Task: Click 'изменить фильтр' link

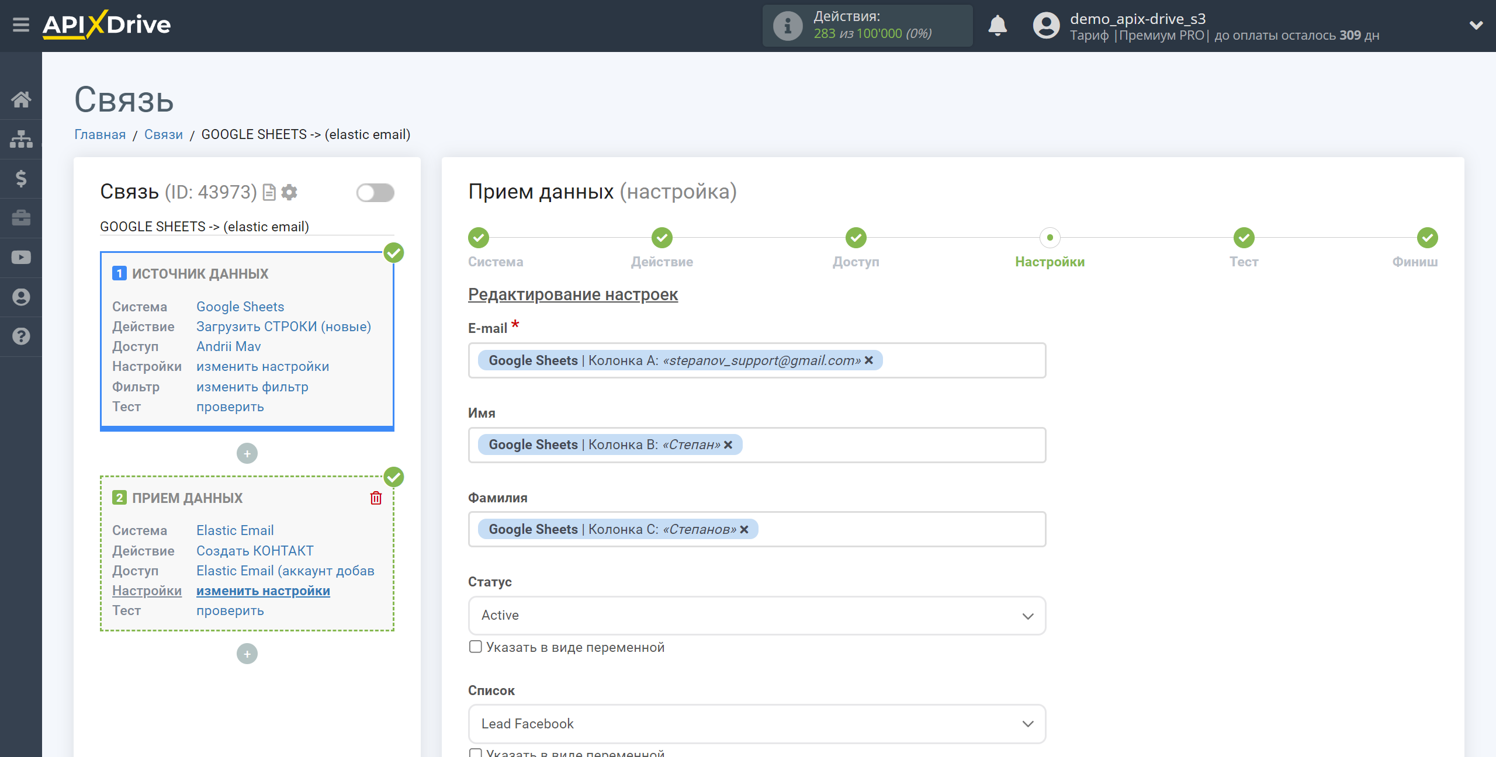Action: click(x=252, y=387)
